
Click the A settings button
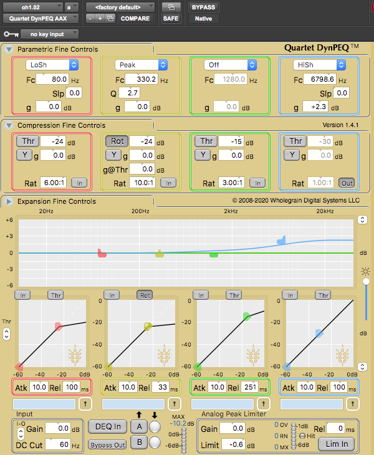(139, 427)
